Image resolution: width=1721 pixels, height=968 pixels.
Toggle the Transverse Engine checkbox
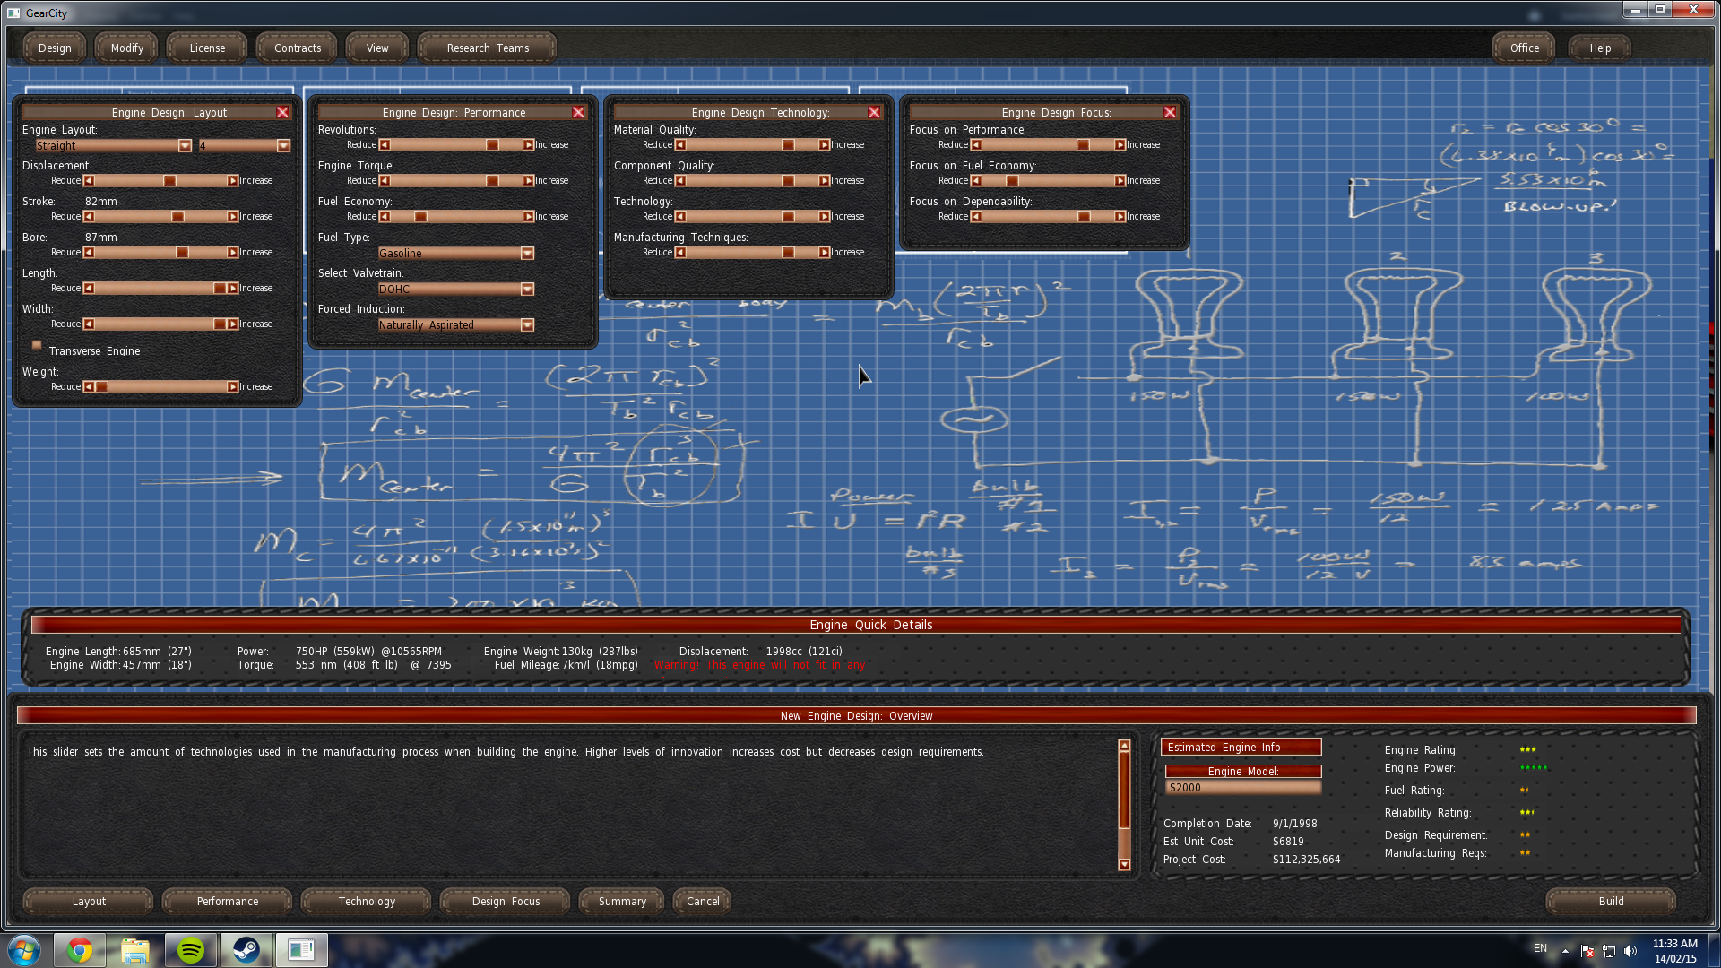(37, 345)
